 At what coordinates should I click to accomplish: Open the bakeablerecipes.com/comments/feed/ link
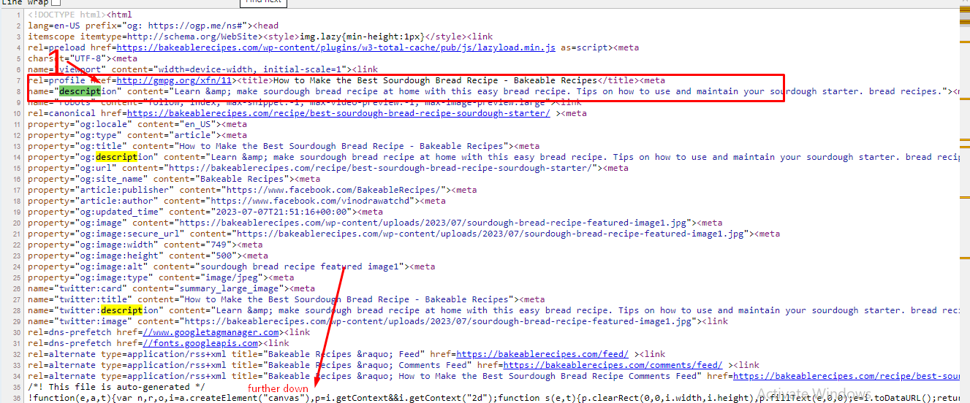coord(613,365)
